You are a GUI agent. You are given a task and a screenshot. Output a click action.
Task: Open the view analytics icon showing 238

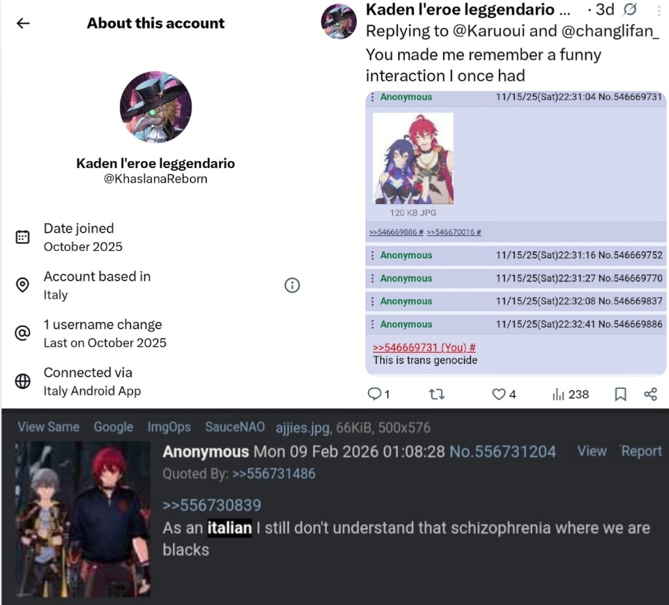tap(558, 395)
